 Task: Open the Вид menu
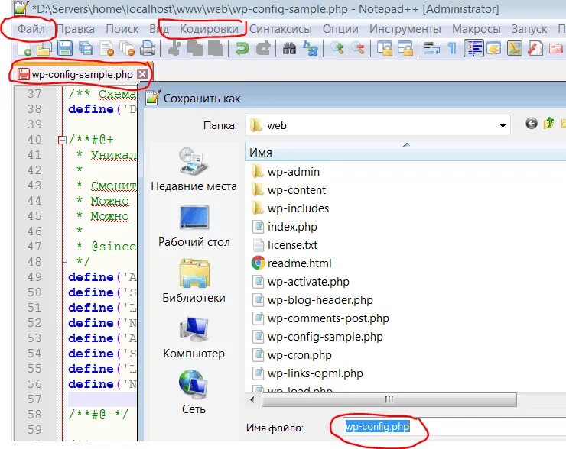point(159,29)
